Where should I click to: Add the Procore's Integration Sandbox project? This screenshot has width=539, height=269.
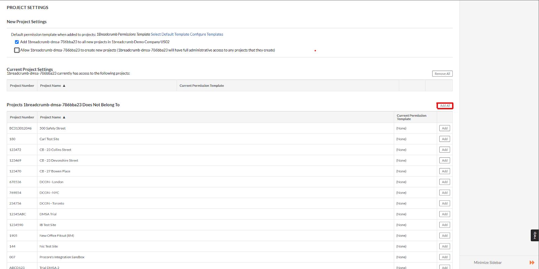[445, 257]
